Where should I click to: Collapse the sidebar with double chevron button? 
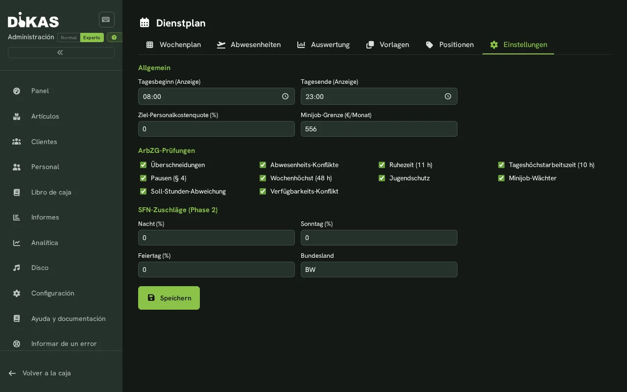click(x=61, y=52)
